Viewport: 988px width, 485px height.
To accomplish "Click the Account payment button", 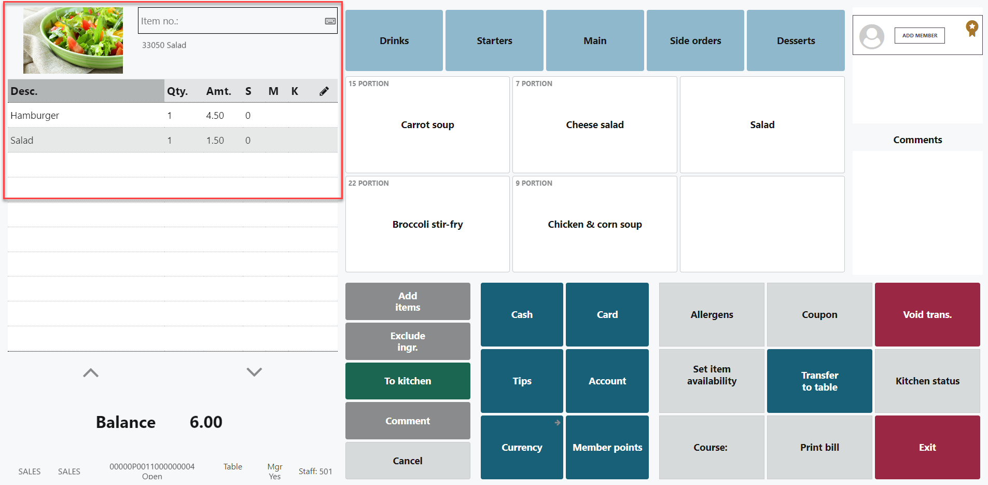I will coord(607,381).
